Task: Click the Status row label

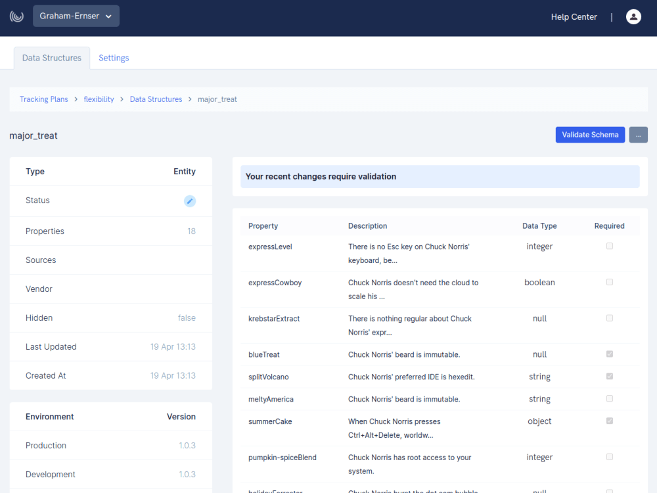Action: click(37, 200)
